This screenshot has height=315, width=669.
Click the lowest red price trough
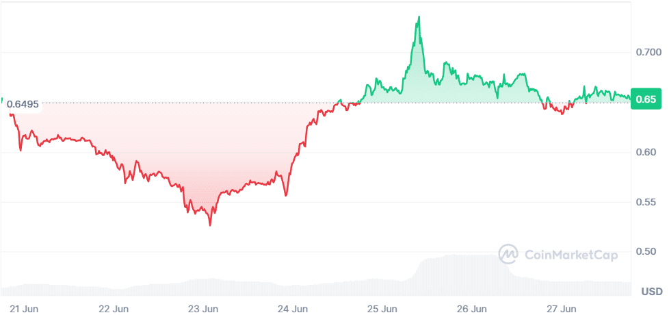pos(210,224)
